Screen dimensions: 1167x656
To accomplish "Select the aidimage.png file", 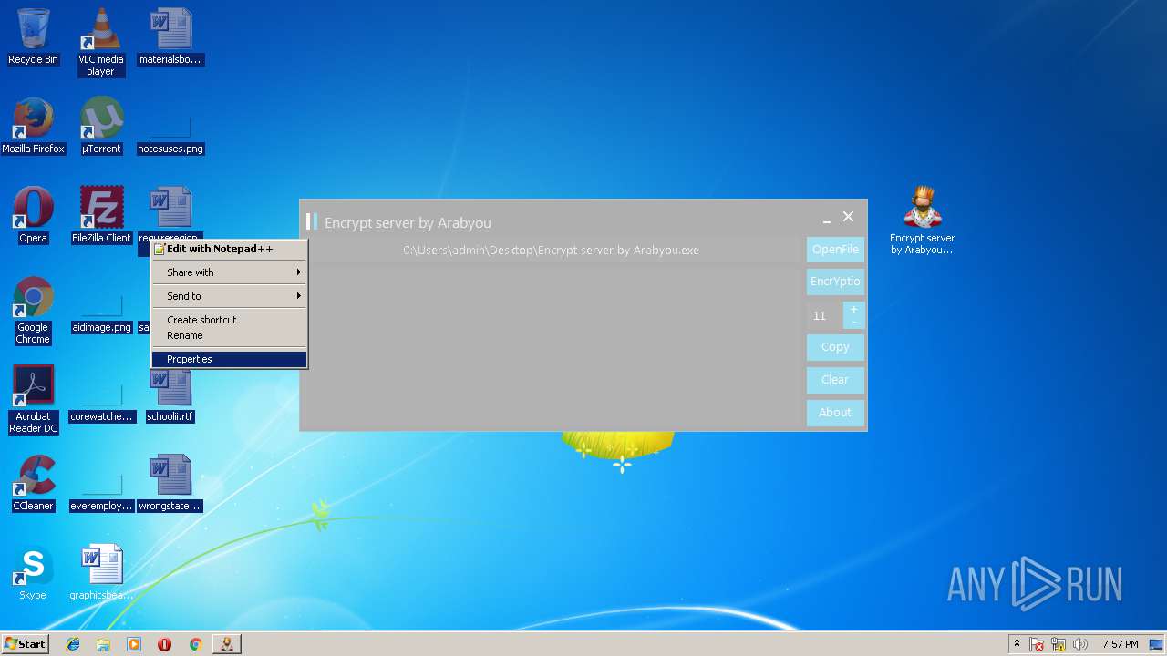I will pos(101,314).
